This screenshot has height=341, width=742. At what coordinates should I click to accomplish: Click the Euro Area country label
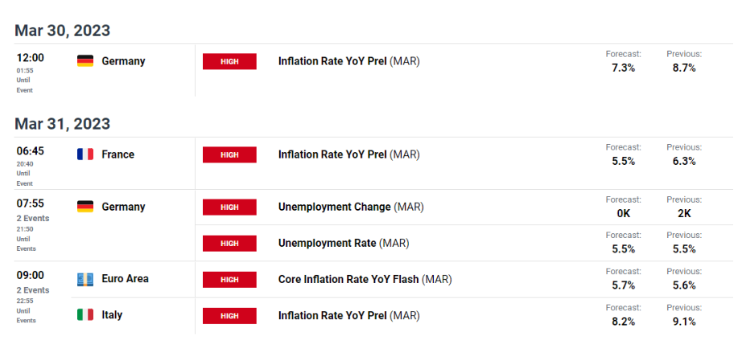[x=125, y=279]
